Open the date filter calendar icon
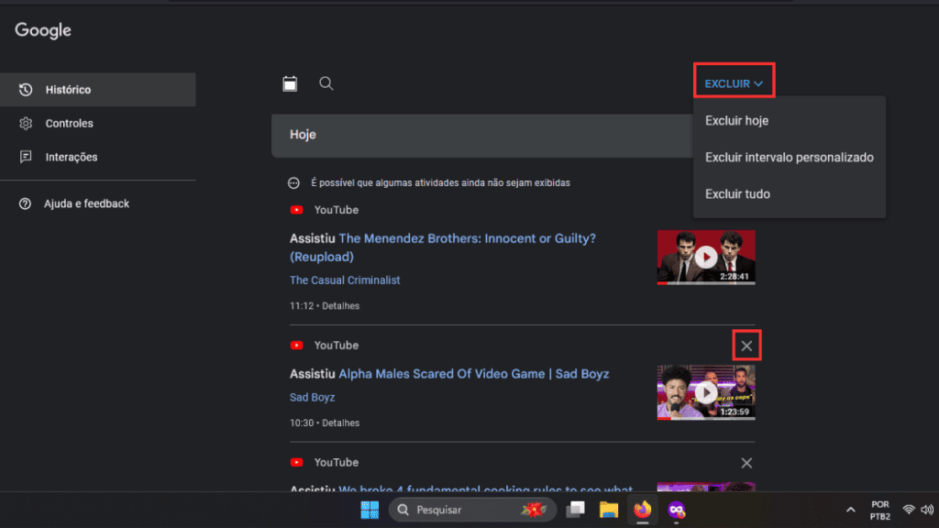The height and width of the screenshot is (528, 939). pos(290,83)
